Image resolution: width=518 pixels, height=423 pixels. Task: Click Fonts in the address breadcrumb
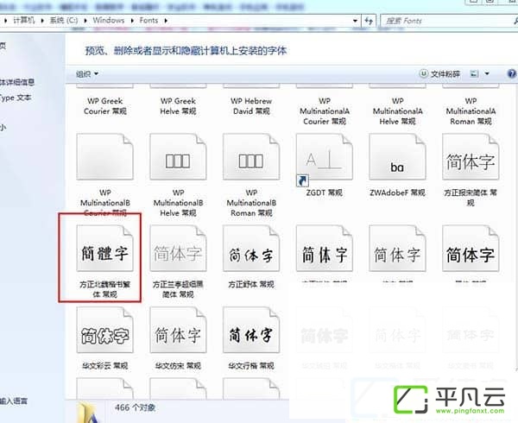148,21
